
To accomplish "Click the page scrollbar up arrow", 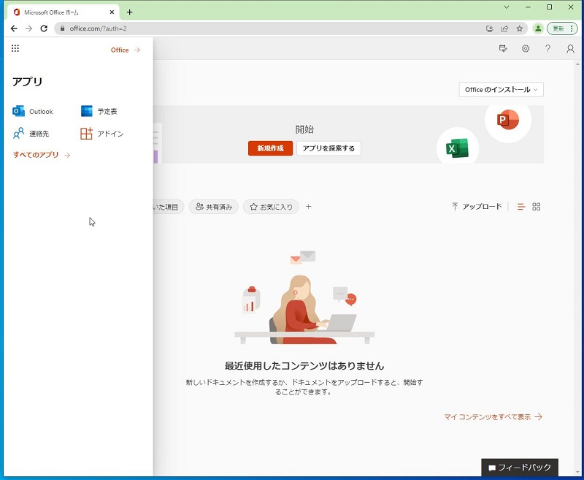I will (577, 64).
